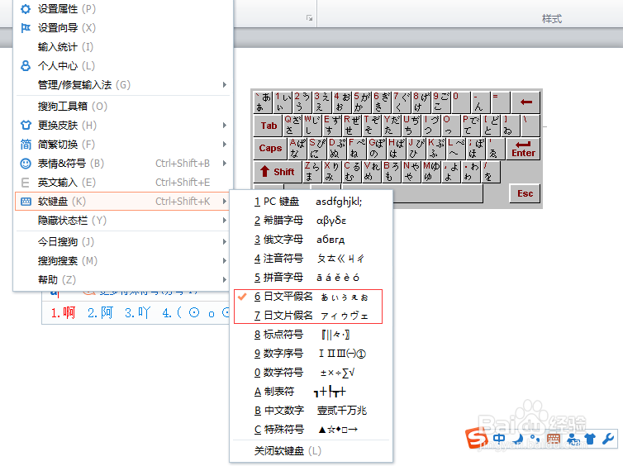This screenshot has height=466, width=623.
Task: Select 8 标点符号 in the soft keyboard submenu
Action: [311, 335]
